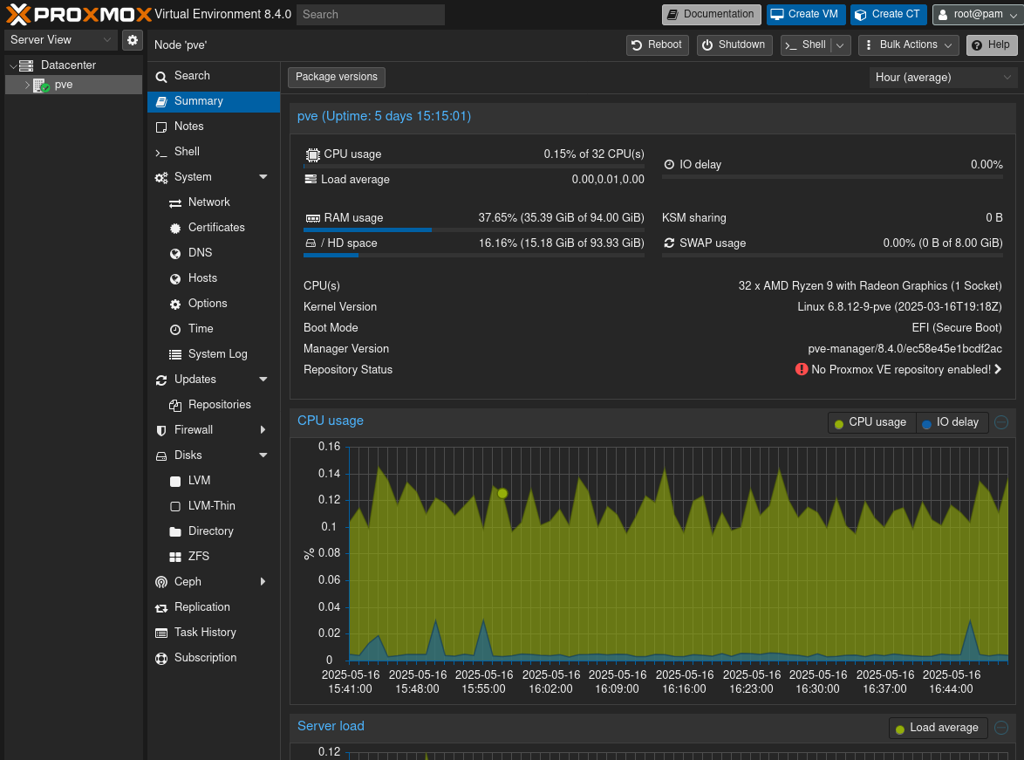Collapse the System menu section arrow

point(263,177)
